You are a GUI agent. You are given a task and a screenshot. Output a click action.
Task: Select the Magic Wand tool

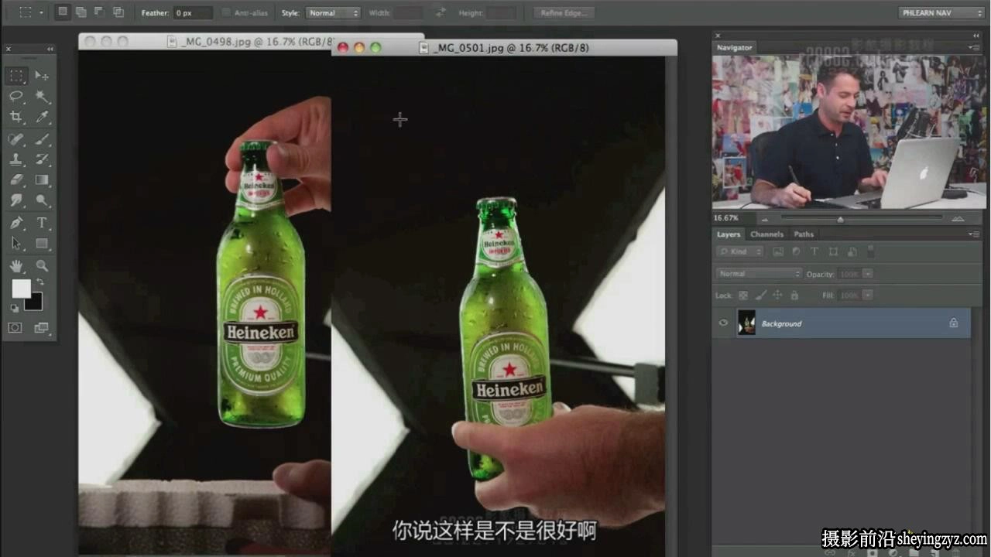(x=42, y=96)
